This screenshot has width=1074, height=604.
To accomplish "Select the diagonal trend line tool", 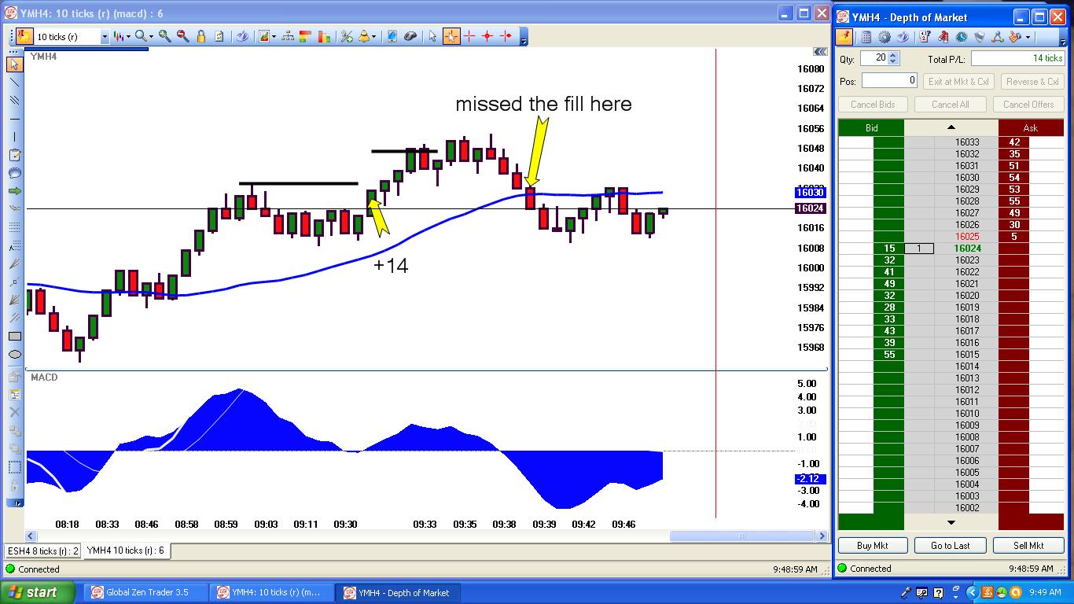I will [x=15, y=82].
